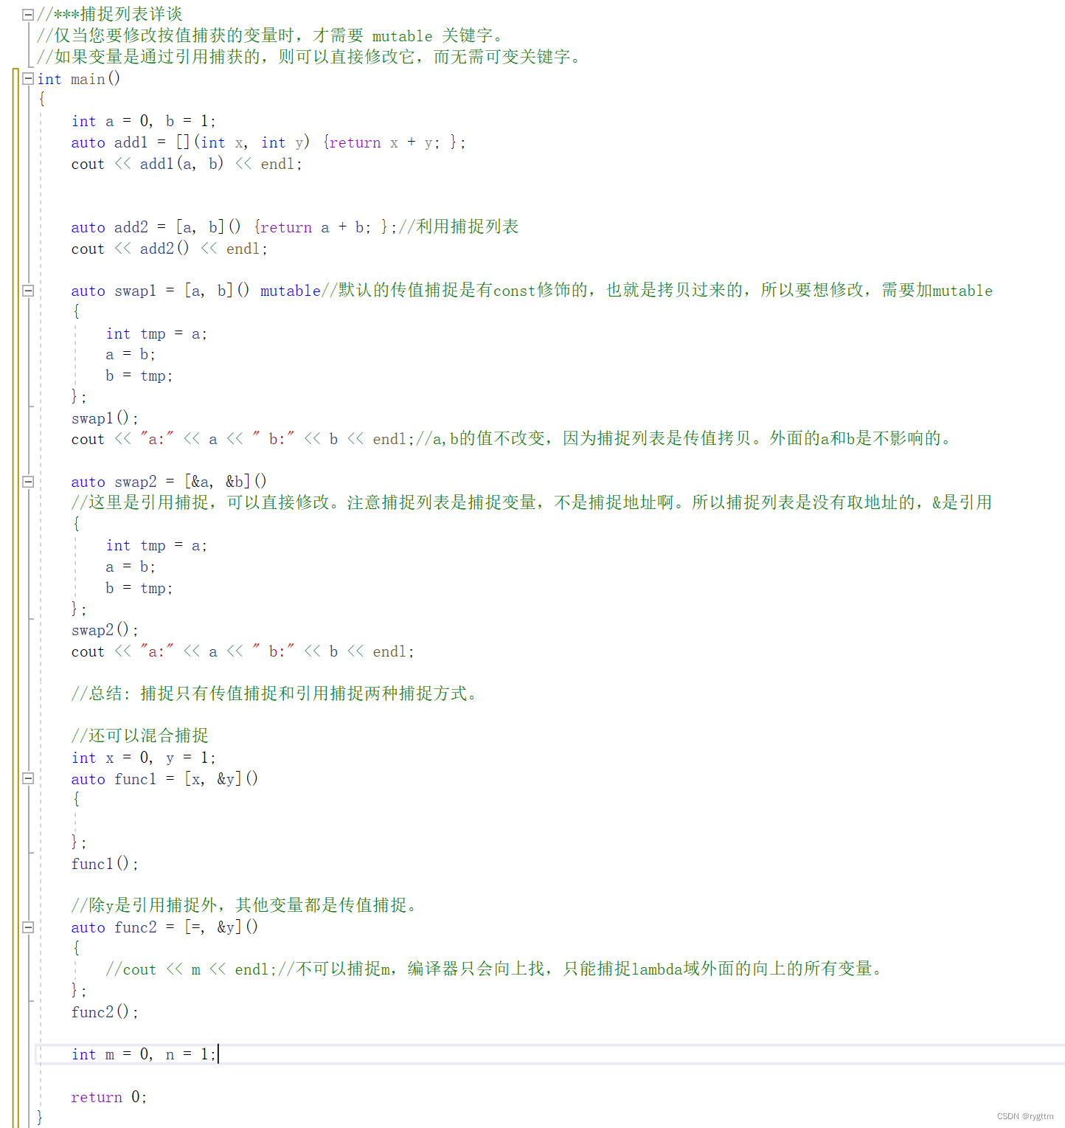
Task: Click the 'mutable' keyword in swap1 declaration
Action: click(290, 291)
